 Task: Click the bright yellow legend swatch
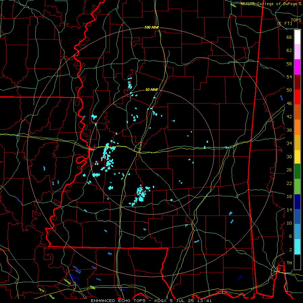tap(297, 157)
